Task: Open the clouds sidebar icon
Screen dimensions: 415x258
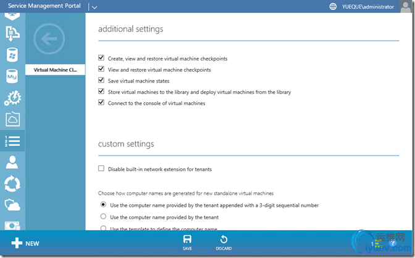Action: click(x=12, y=205)
